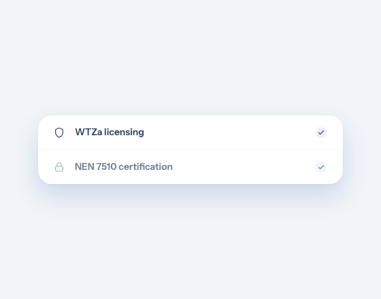Click the 'WTZa licensing' label text
Screen dimensions: 381x299
click(x=110, y=133)
